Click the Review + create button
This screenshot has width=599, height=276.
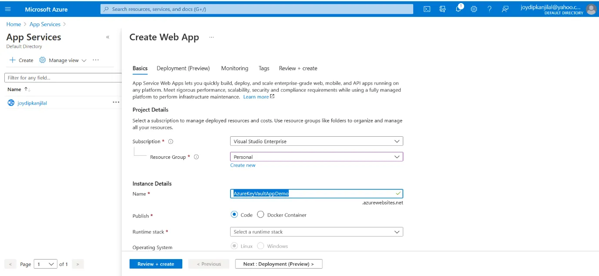point(155,263)
